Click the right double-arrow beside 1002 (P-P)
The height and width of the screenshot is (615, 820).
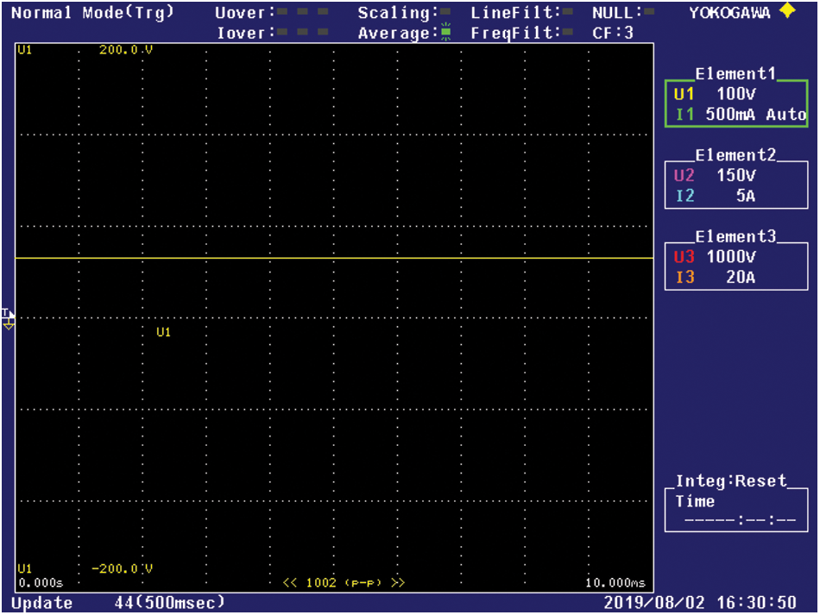coord(398,582)
